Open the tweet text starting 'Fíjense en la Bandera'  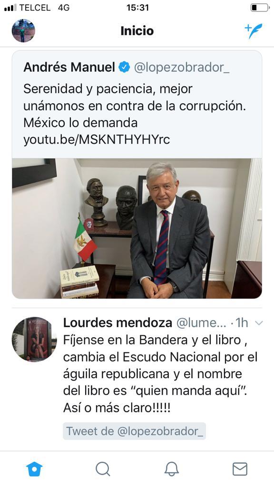(160, 374)
